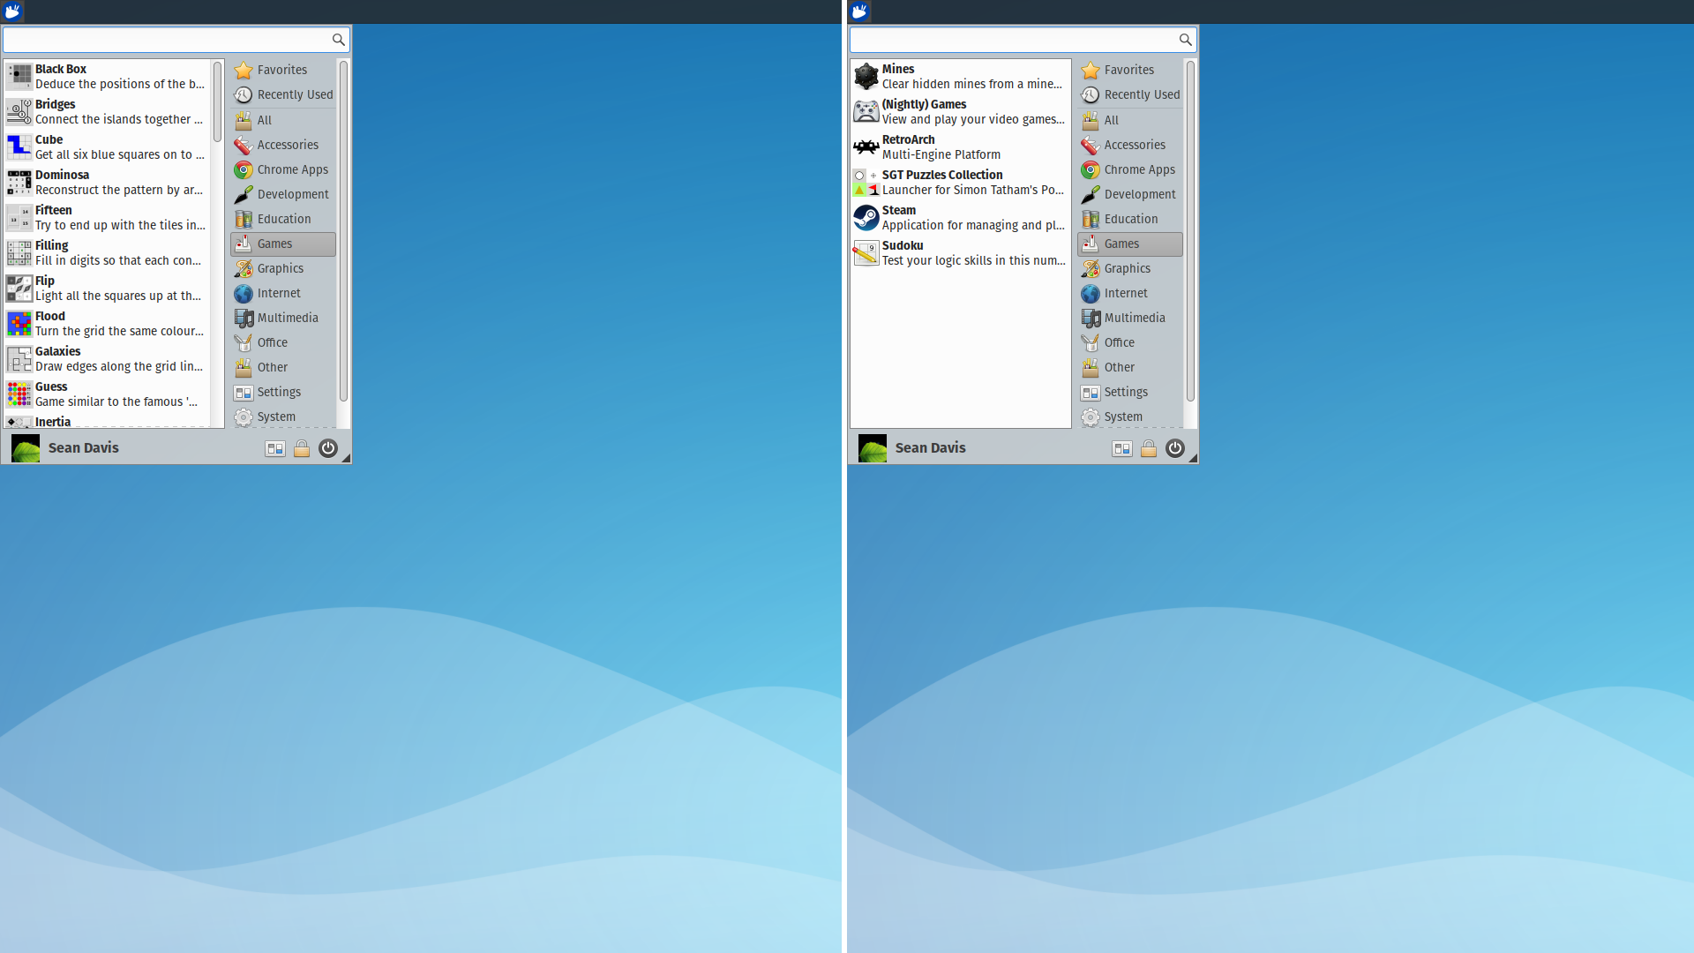Select Favorites category in left menu
This screenshot has width=1694, height=953.
(282, 70)
